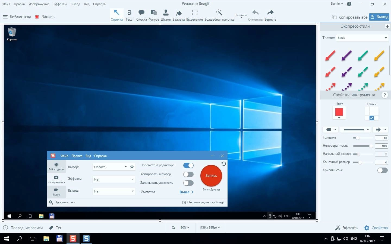Apply the solid red arrow style
391x244 pixels.
click(x=330, y=55)
